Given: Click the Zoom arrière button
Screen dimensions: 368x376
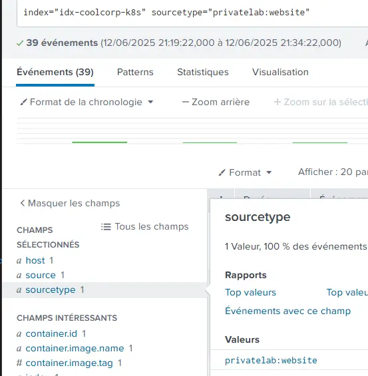Looking at the screenshot, I should [216, 102].
